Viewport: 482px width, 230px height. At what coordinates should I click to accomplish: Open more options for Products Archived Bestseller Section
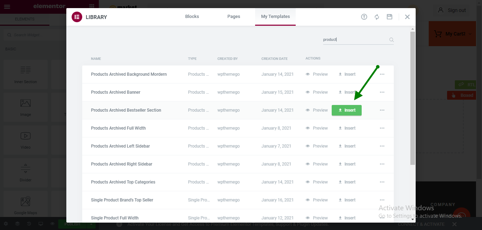click(x=382, y=110)
